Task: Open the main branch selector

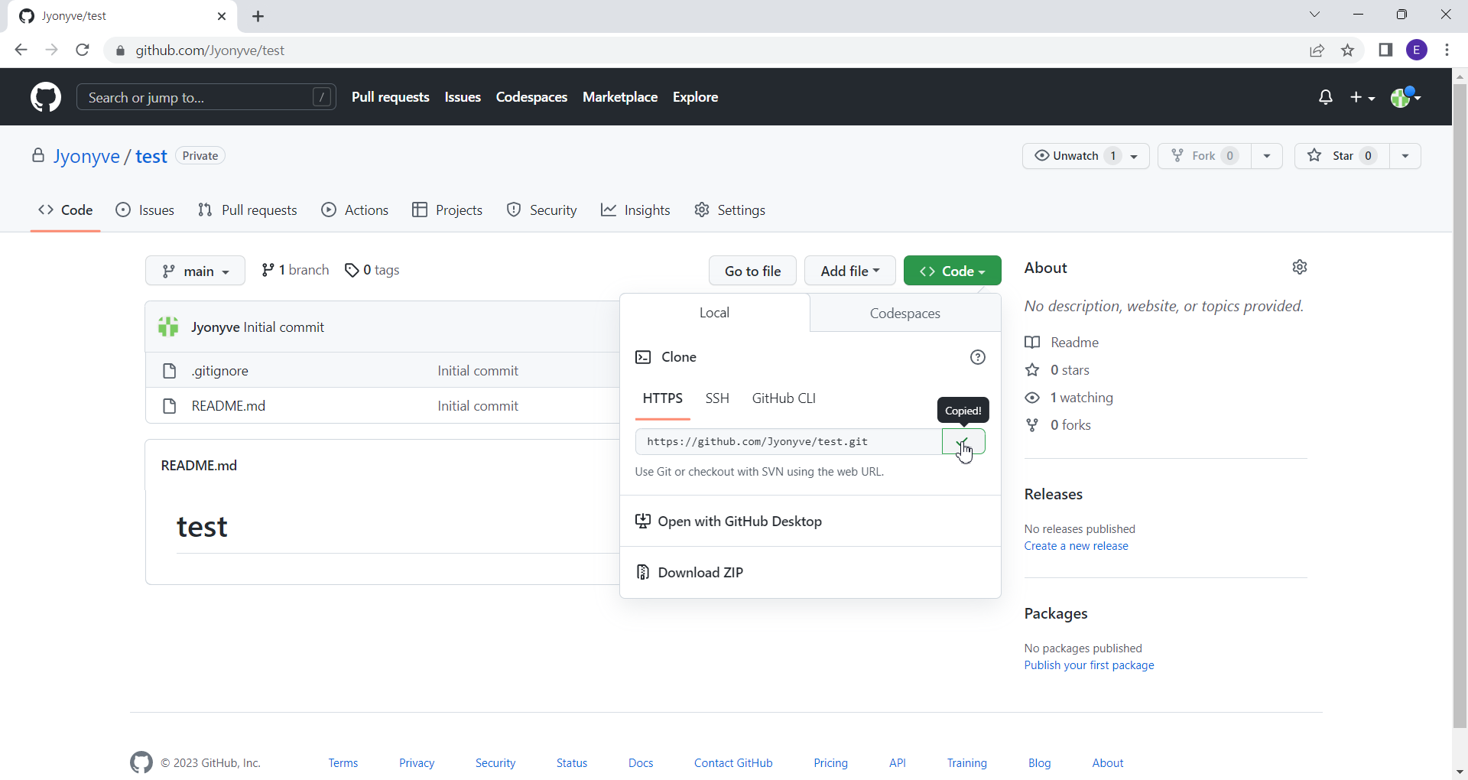Action: coord(195,271)
